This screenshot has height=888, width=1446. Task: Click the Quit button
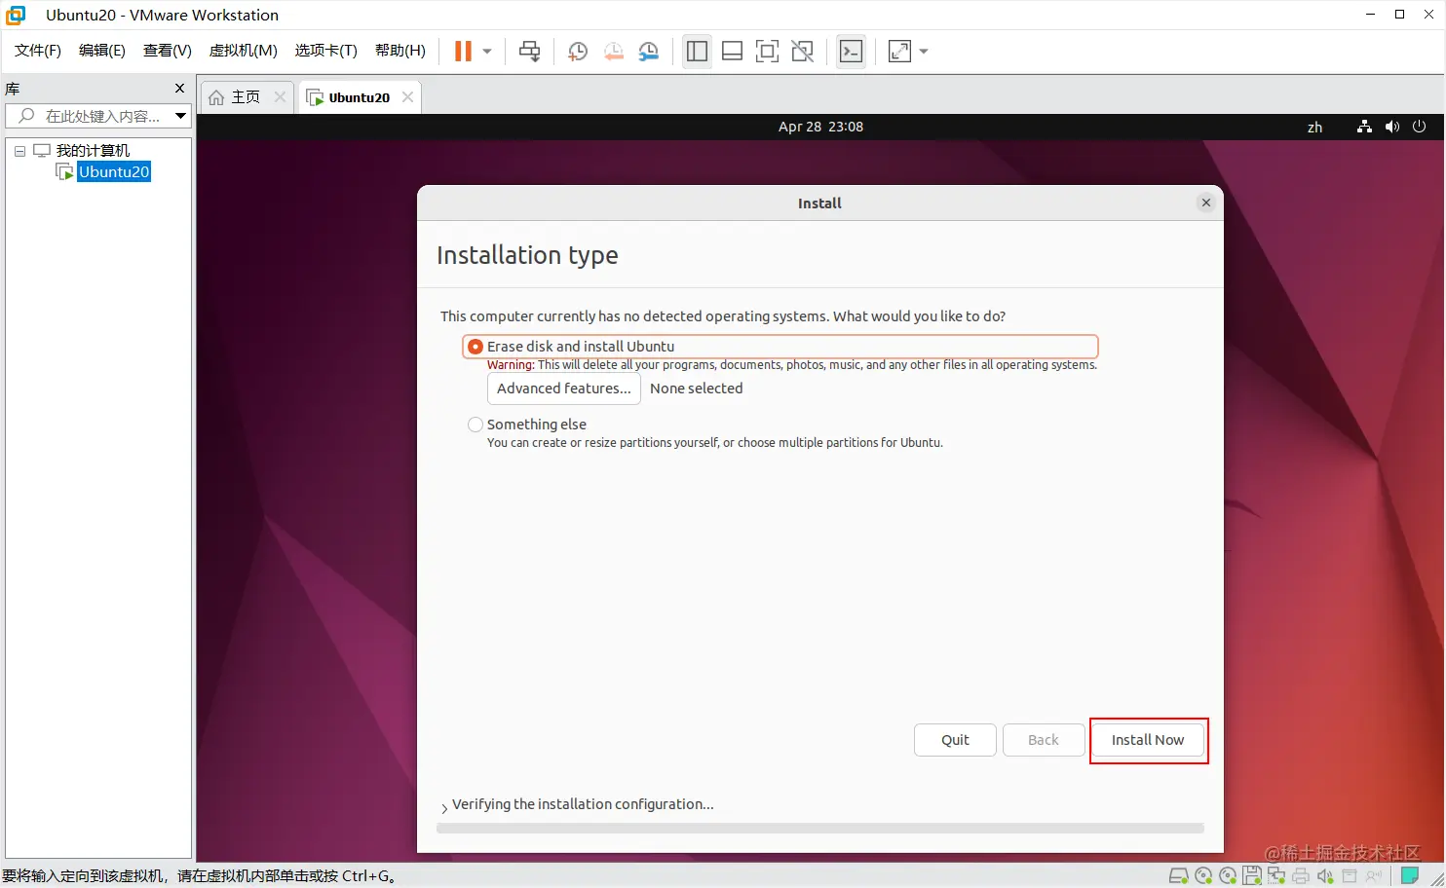955,740
